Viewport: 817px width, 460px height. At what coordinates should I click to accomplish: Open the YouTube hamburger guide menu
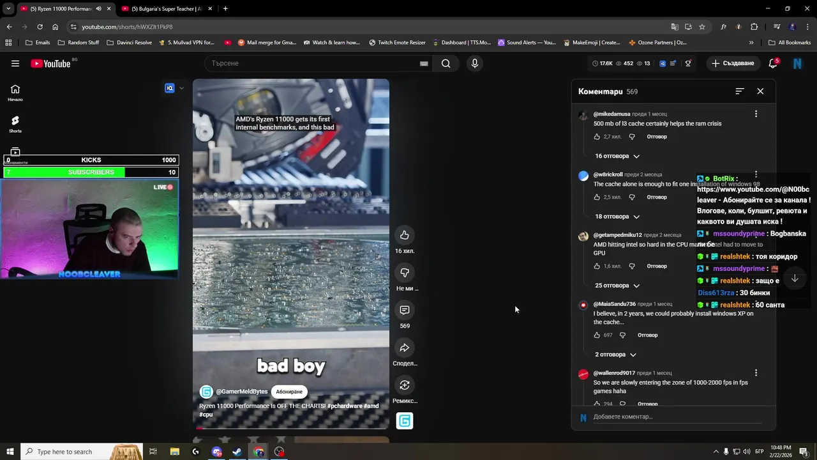click(x=15, y=63)
